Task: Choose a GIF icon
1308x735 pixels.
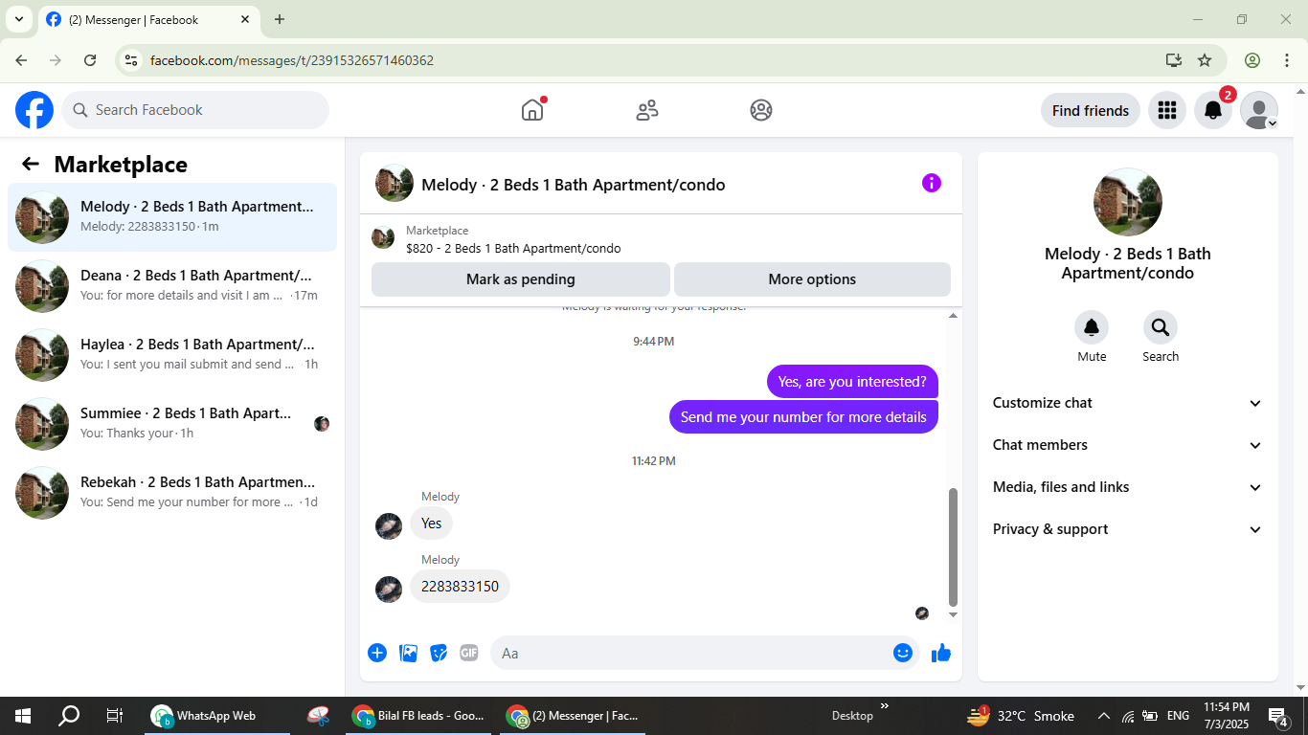Action: tap(468, 653)
